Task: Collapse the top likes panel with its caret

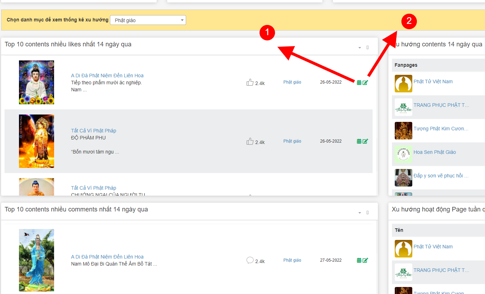Action: [x=360, y=48]
